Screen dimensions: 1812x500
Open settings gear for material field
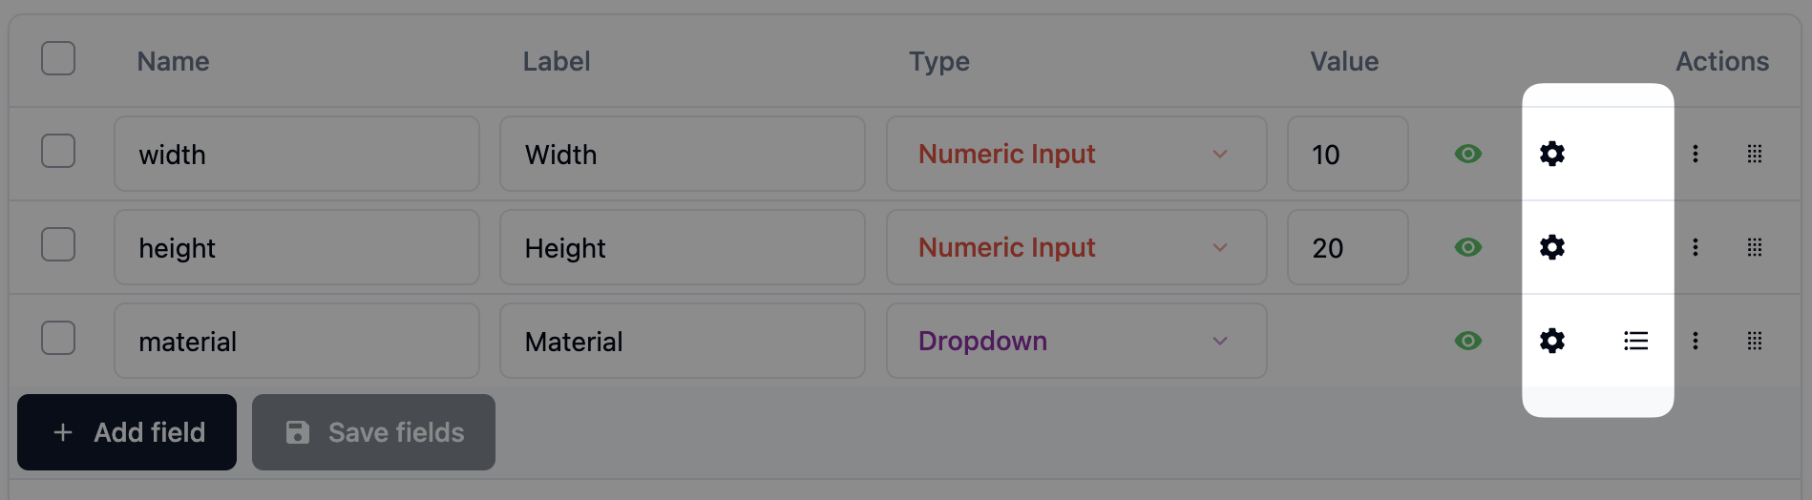click(1552, 341)
